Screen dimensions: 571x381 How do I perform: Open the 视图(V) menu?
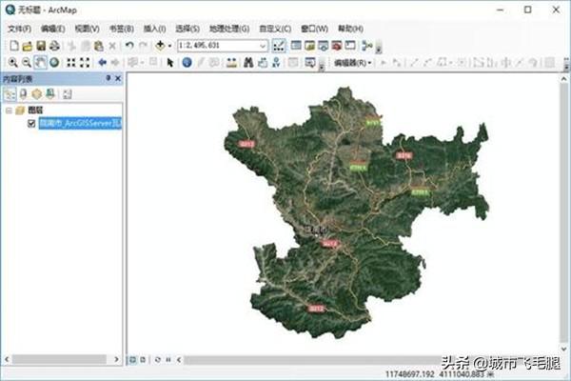87,29
